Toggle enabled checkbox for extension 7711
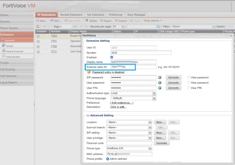235x165 pixels. tap(38, 52)
